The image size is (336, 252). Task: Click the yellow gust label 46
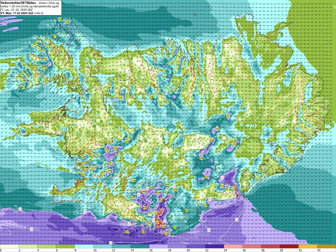click(x=145, y=208)
